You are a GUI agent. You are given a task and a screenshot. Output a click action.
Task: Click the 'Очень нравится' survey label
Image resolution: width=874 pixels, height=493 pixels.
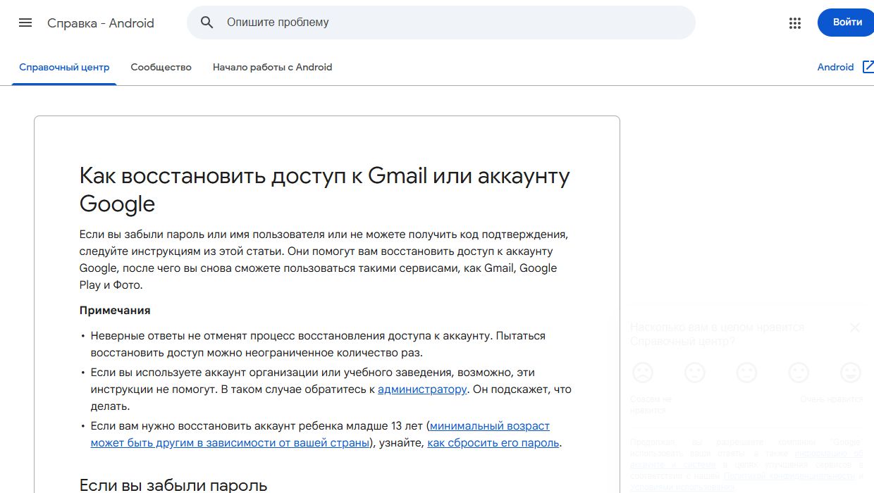[831, 399]
